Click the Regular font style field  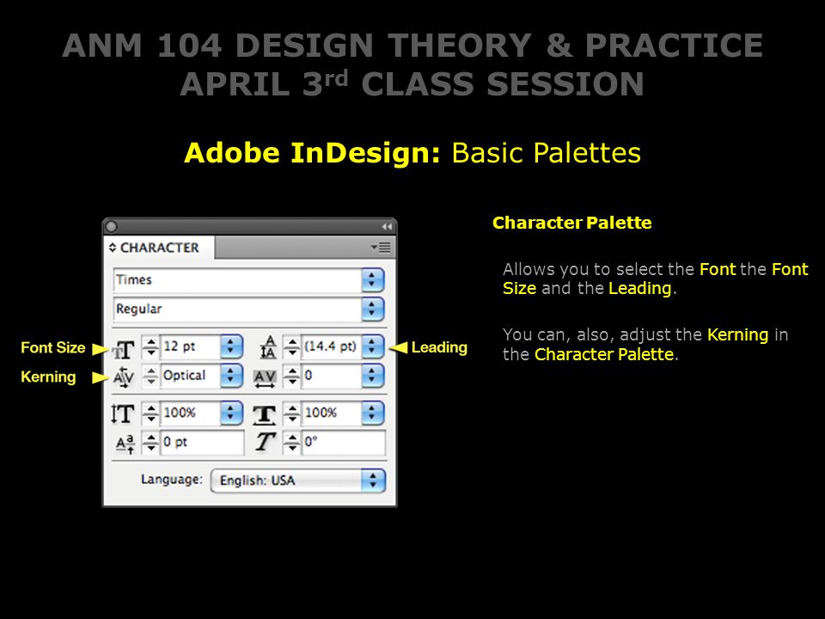237,309
